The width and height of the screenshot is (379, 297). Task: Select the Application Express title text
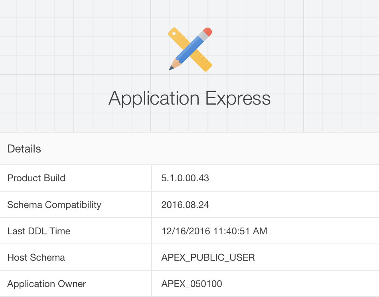(189, 99)
